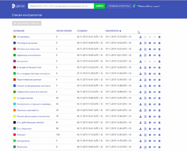Viewport: 187px width, 151px height.
Task: Click red color swatch of Санкции
Action: [x=14, y=134]
